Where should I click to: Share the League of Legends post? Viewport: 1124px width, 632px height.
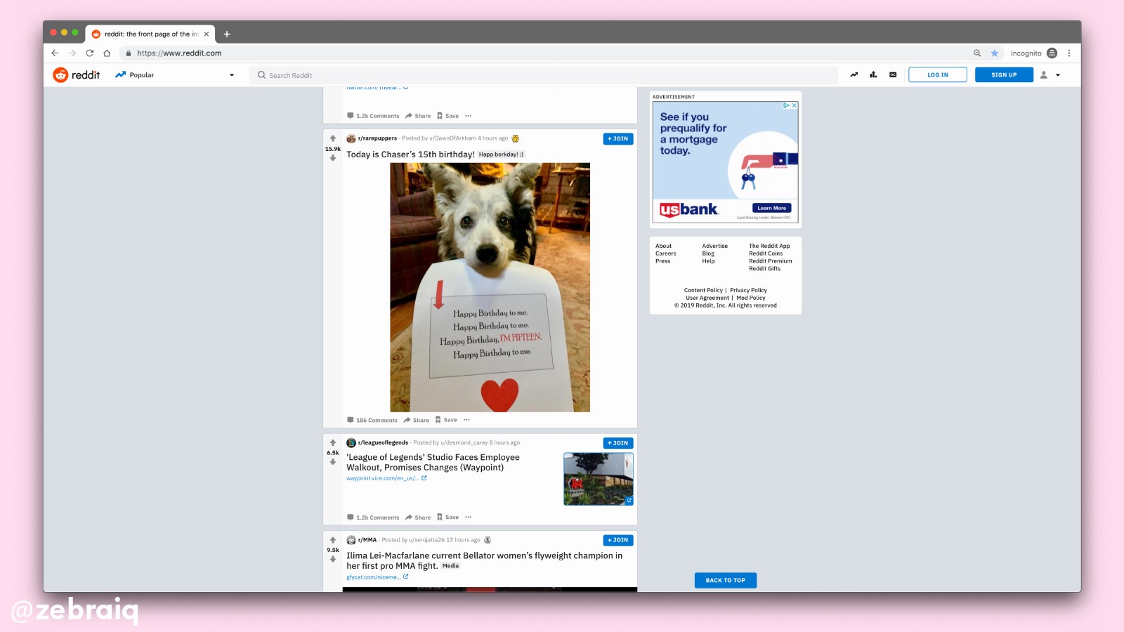(418, 518)
